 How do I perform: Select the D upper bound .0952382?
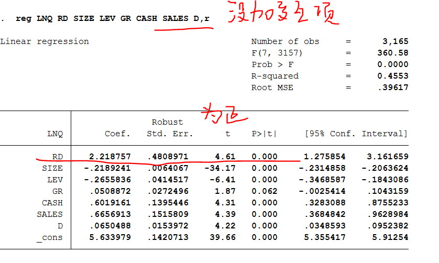(x=388, y=226)
